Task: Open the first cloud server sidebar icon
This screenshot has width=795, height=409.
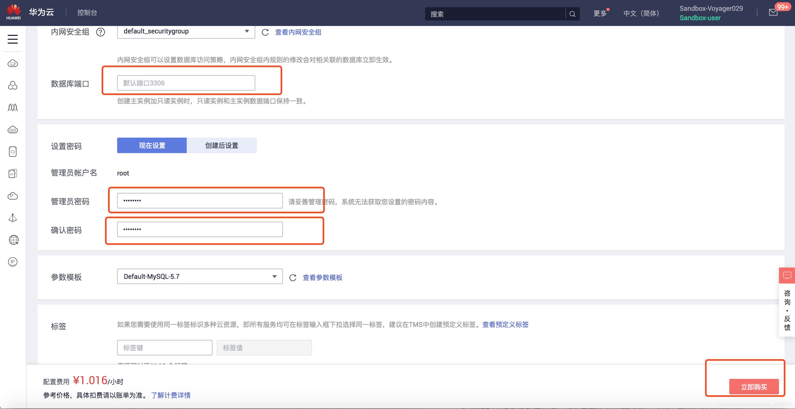Action: point(13,64)
